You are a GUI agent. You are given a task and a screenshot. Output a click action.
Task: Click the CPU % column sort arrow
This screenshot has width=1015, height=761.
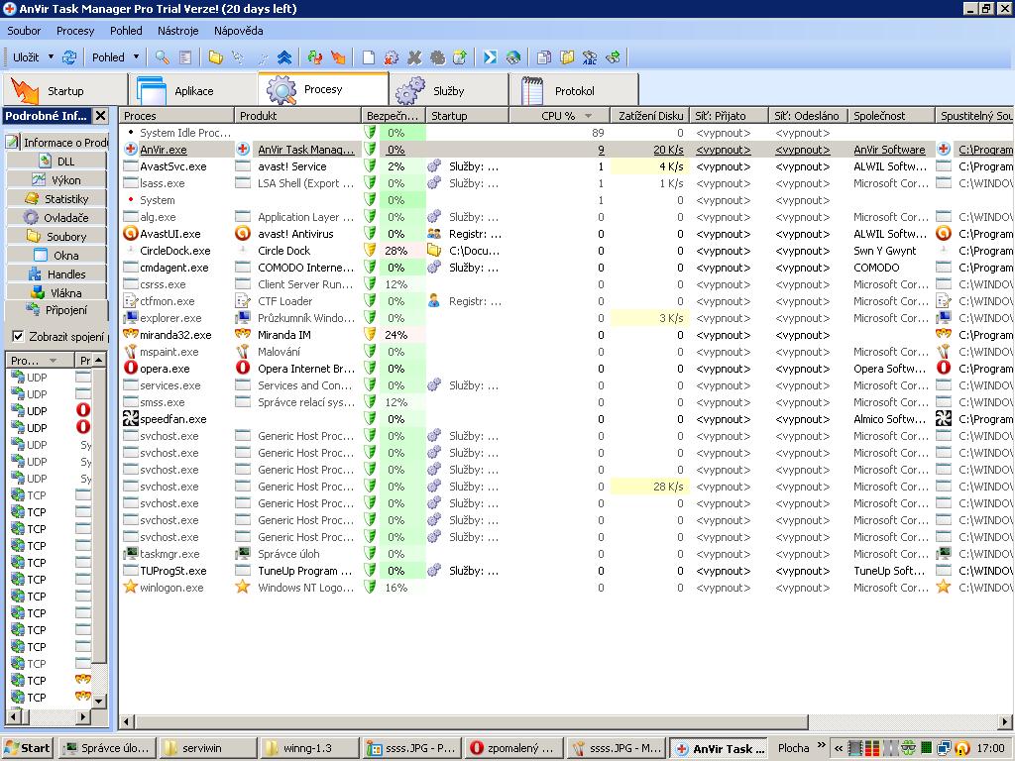coord(589,116)
